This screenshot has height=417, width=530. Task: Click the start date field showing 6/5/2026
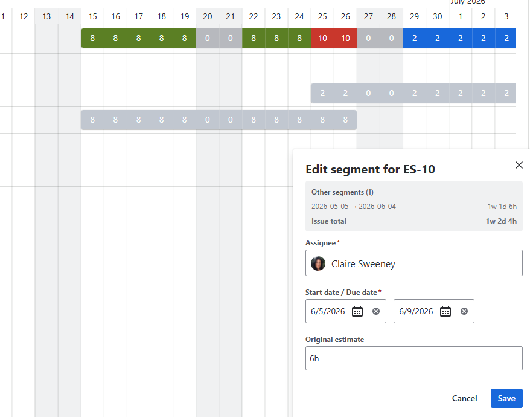pyautogui.click(x=345, y=311)
